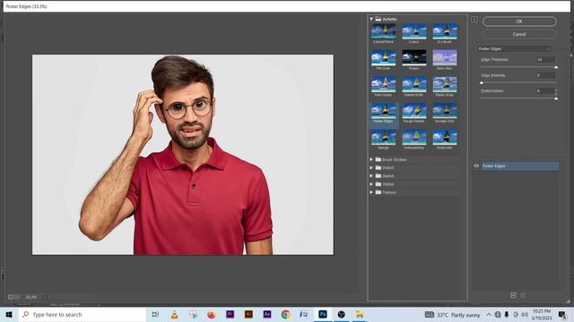
Task: Open Google Chrome from taskbar
Action: pyautogui.click(x=285, y=314)
